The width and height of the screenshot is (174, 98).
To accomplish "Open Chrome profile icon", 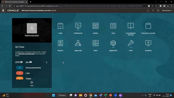I will 168,6.
